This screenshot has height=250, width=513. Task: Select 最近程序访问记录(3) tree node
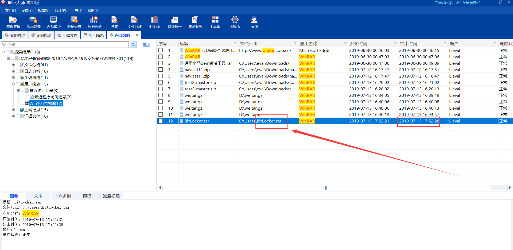[x=53, y=97]
